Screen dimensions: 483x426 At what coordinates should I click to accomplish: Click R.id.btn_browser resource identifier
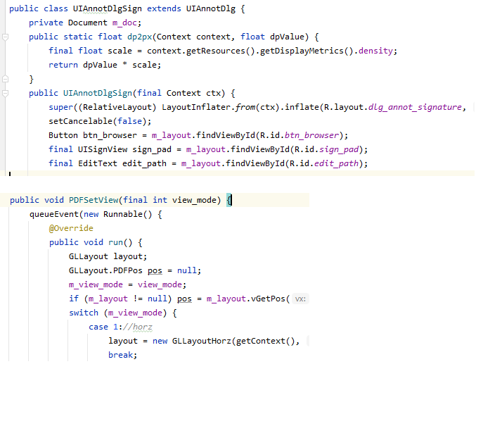tap(318, 135)
